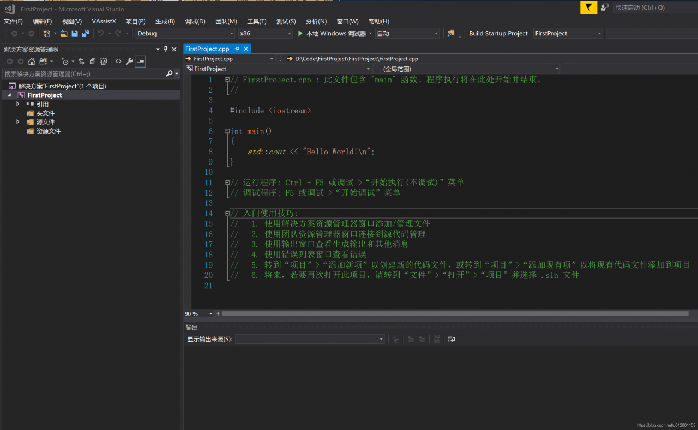Open Properties via the wrench icon

pos(129,62)
